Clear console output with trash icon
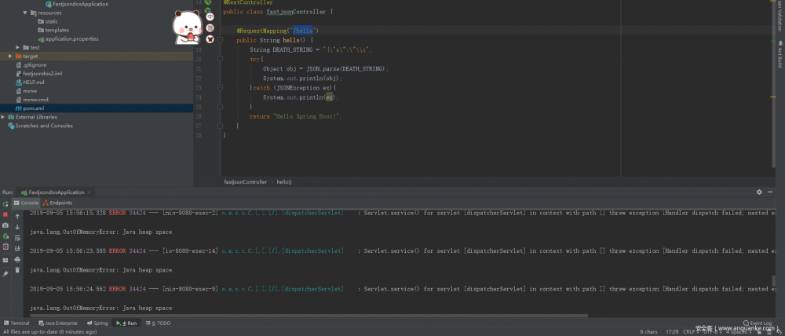The image size is (785, 336). click(x=17, y=269)
